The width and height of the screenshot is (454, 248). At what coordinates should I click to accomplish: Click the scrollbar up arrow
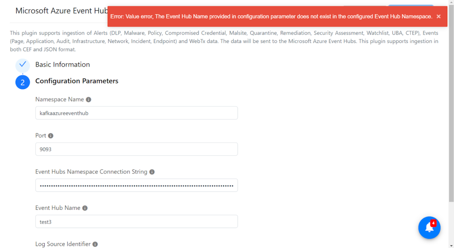point(451,2)
